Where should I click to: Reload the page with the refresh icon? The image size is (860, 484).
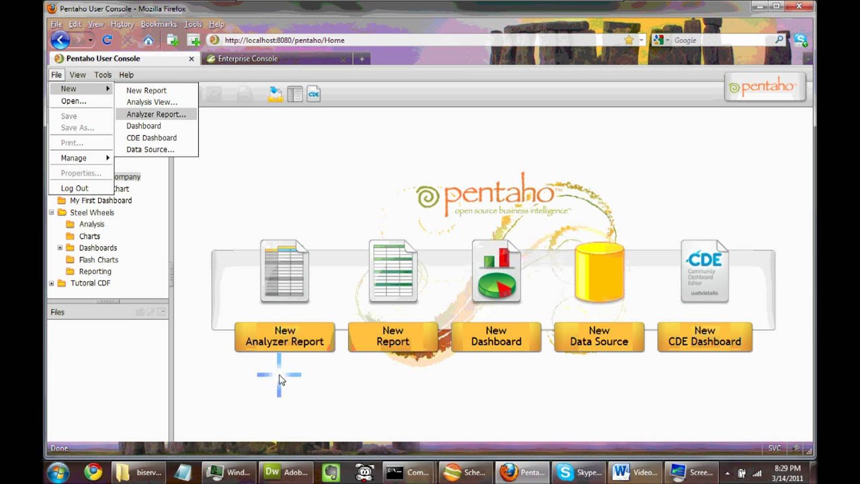point(107,40)
